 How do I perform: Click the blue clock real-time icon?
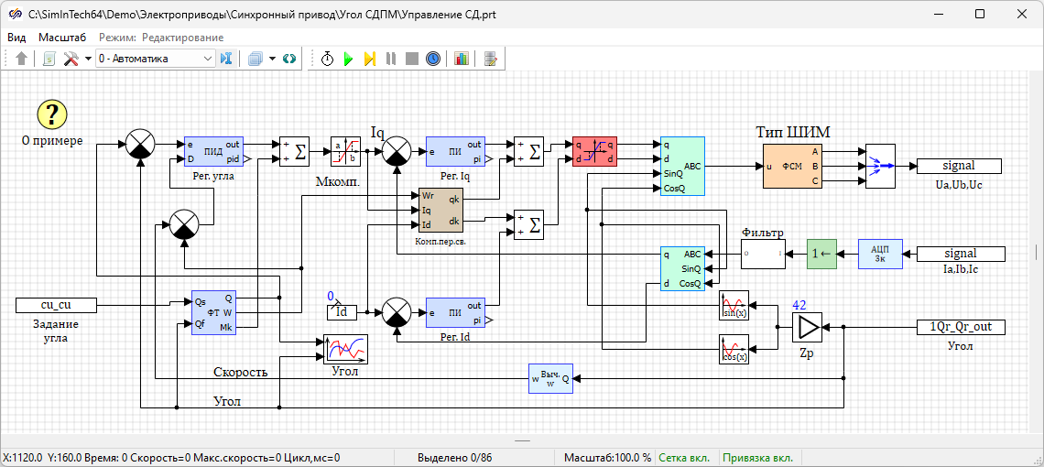click(x=433, y=59)
